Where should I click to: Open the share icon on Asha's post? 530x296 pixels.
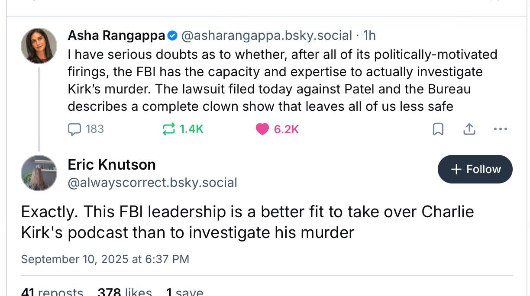pos(469,129)
